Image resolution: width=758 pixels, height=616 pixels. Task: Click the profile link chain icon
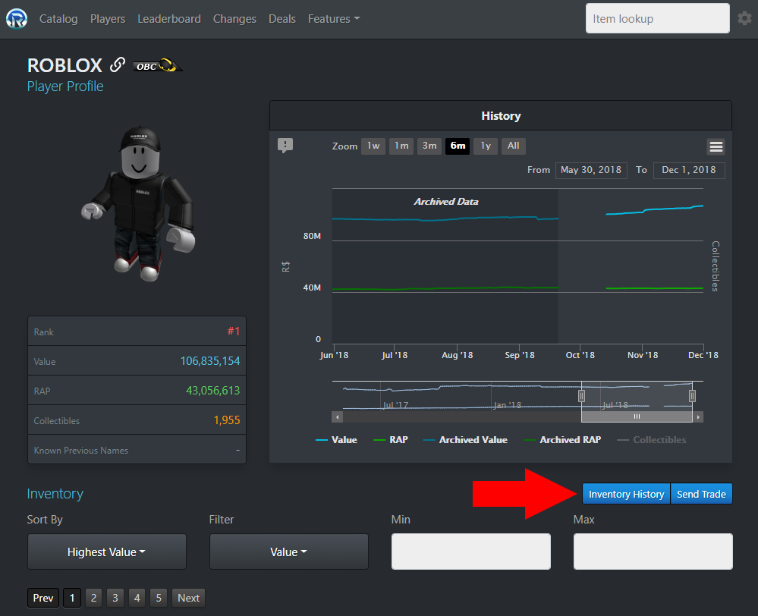coord(118,64)
